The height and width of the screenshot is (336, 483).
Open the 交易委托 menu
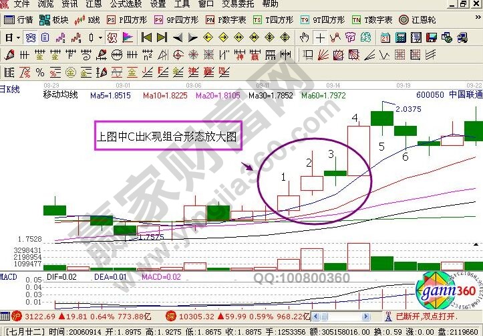[238, 4]
